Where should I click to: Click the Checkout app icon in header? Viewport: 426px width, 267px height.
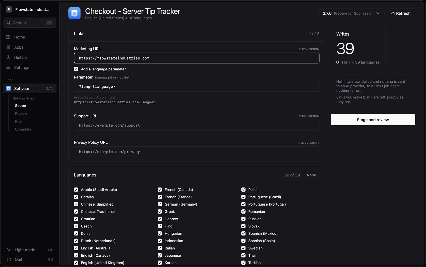pos(74,13)
